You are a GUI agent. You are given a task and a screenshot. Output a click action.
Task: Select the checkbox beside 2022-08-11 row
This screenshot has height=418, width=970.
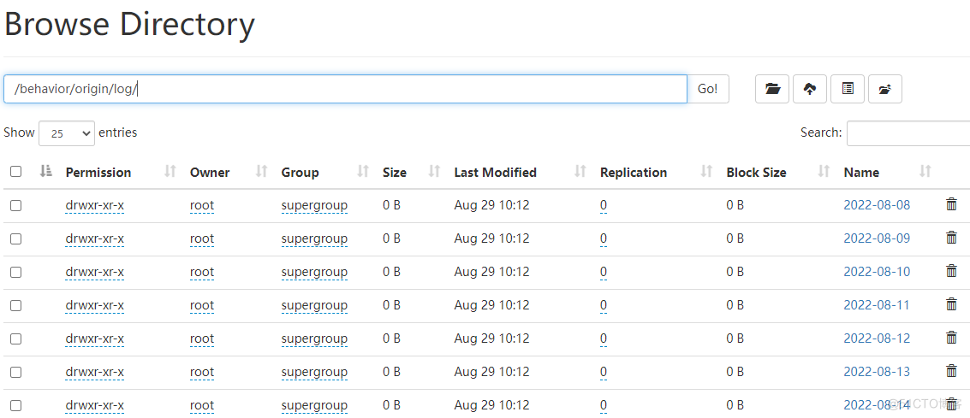coord(15,305)
